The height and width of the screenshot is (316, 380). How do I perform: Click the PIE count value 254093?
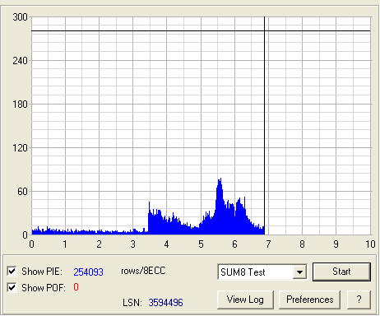point(88,272)
